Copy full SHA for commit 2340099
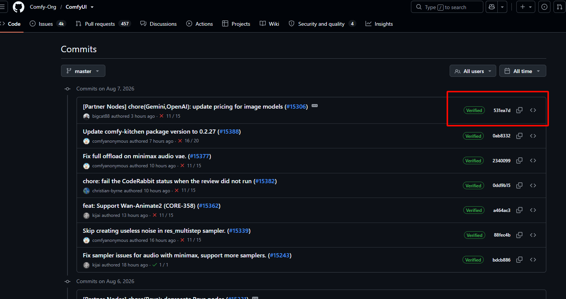 (x=519, y=160)
